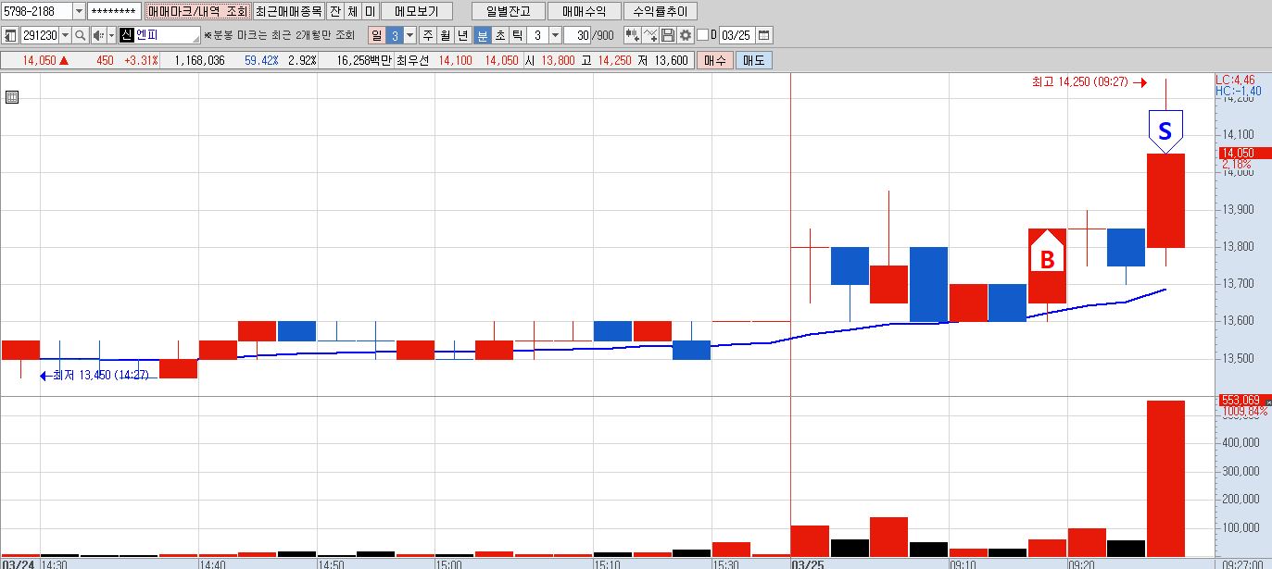The width and height of the screenshot is (1272, 569).
Task: Click the speaker sound icon
Action: pos(98,35)
